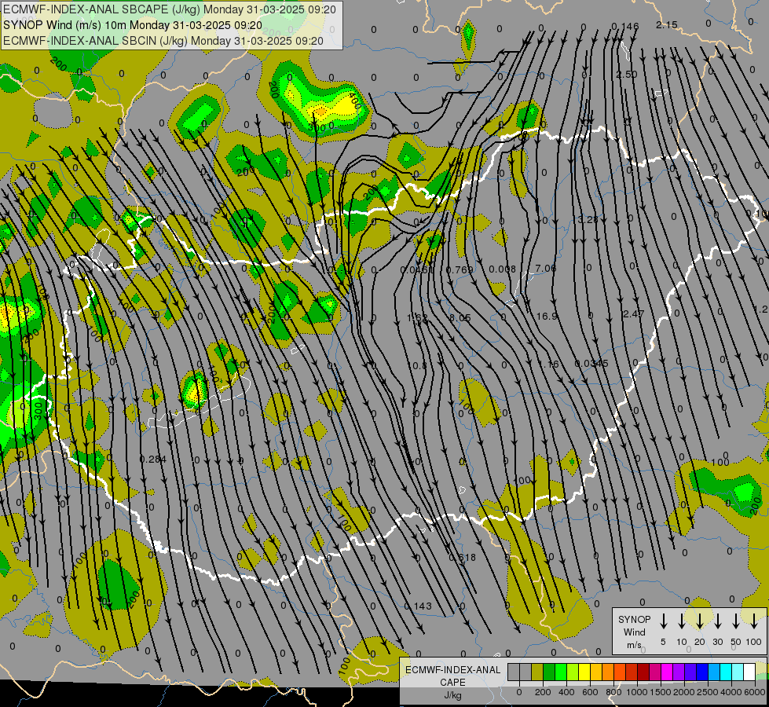Click the 2.15 value on map
769x707 pixels.
pyautogui.click(x=667, y=24)
